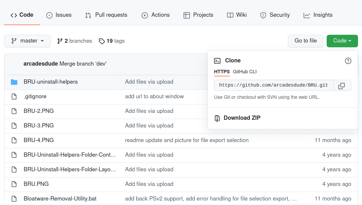This screenshot has width=362, height=205.
Task: Open the arcadesdude author link
Action: (41, 64)
